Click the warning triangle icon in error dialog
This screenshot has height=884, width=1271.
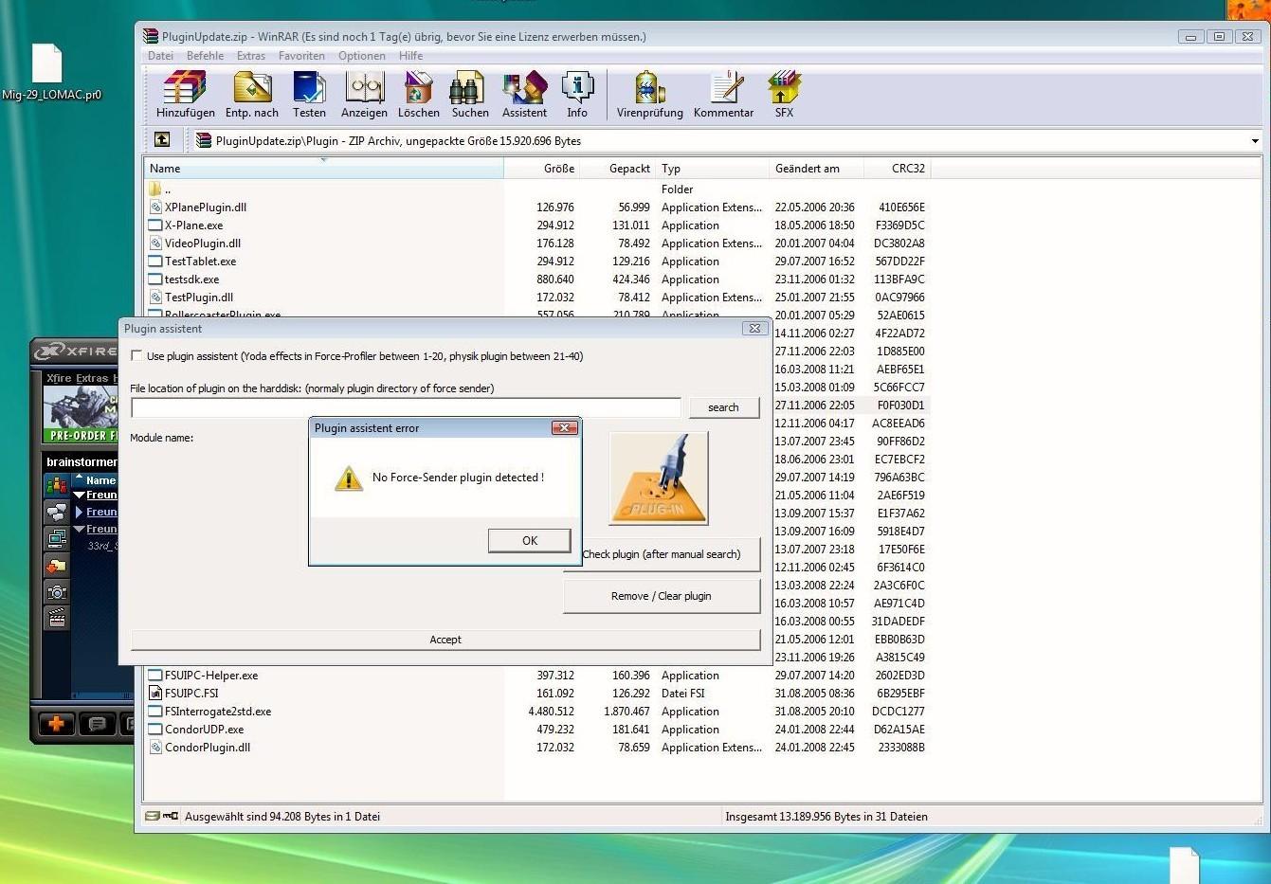348,478
